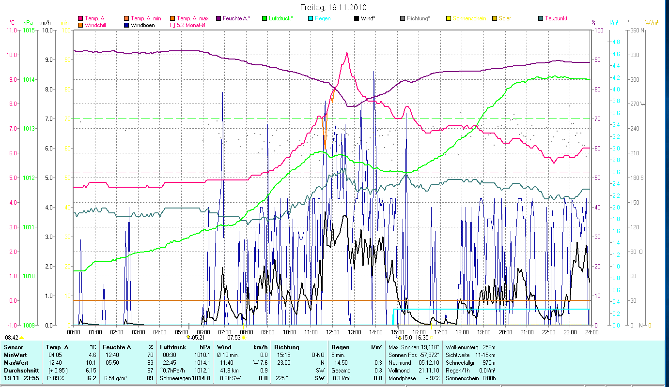Click the Freitag, 19.11.2010 chart title
Screen dimensions: 669x387
(x=333, y=7)
